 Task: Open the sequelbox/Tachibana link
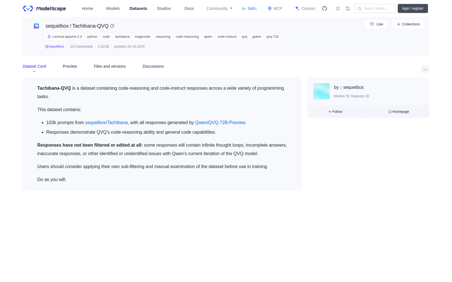107,123
